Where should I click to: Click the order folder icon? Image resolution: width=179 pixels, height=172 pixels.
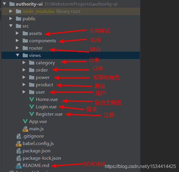pyautogui.click(x=32, y=70)
